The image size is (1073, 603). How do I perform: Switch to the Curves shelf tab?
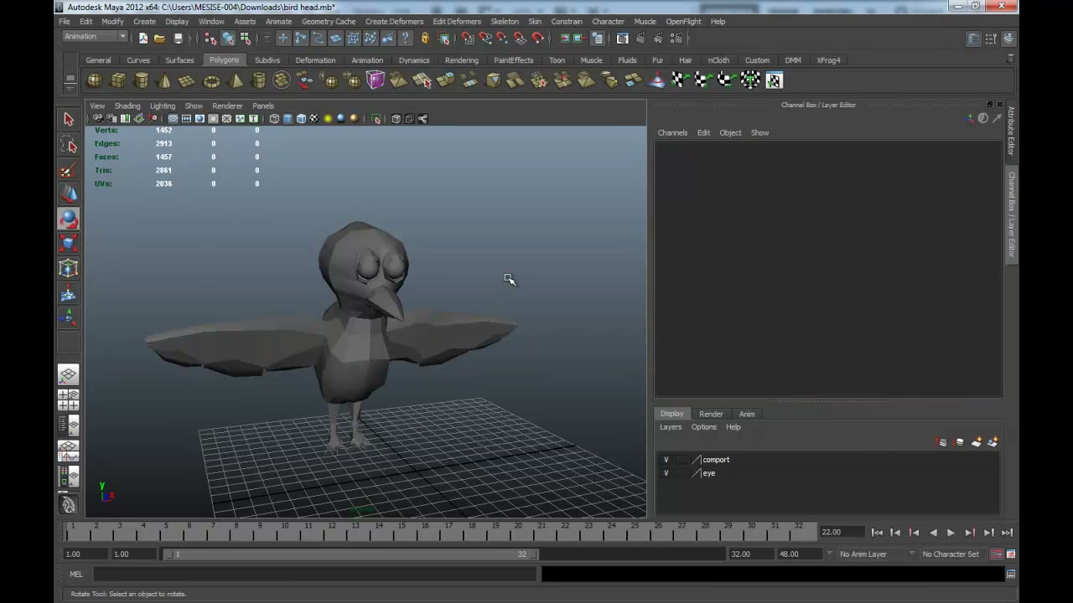coord(138,60)
